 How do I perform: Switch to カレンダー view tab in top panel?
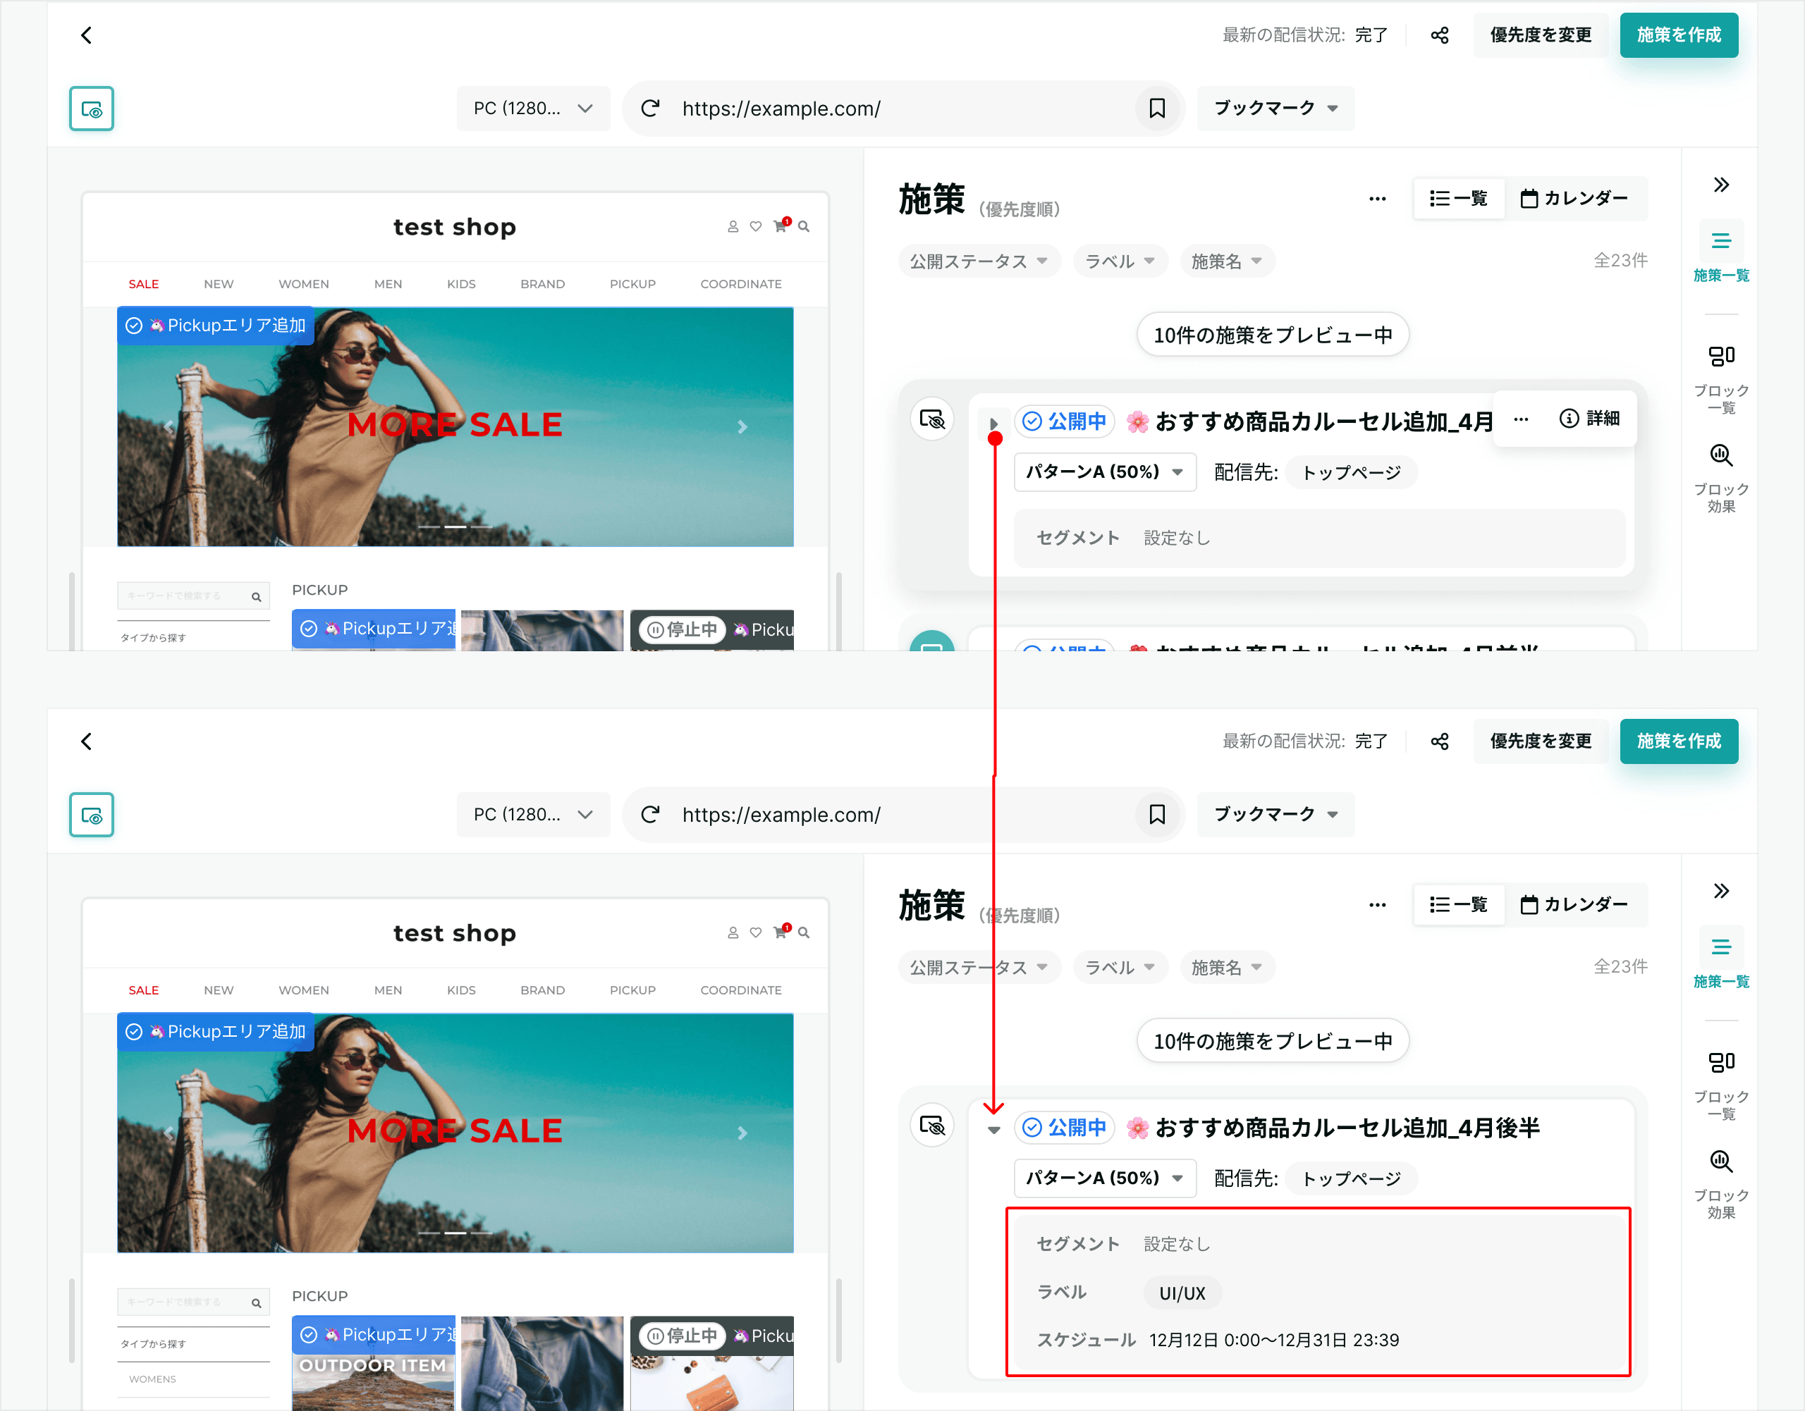tap(1574, 198)
